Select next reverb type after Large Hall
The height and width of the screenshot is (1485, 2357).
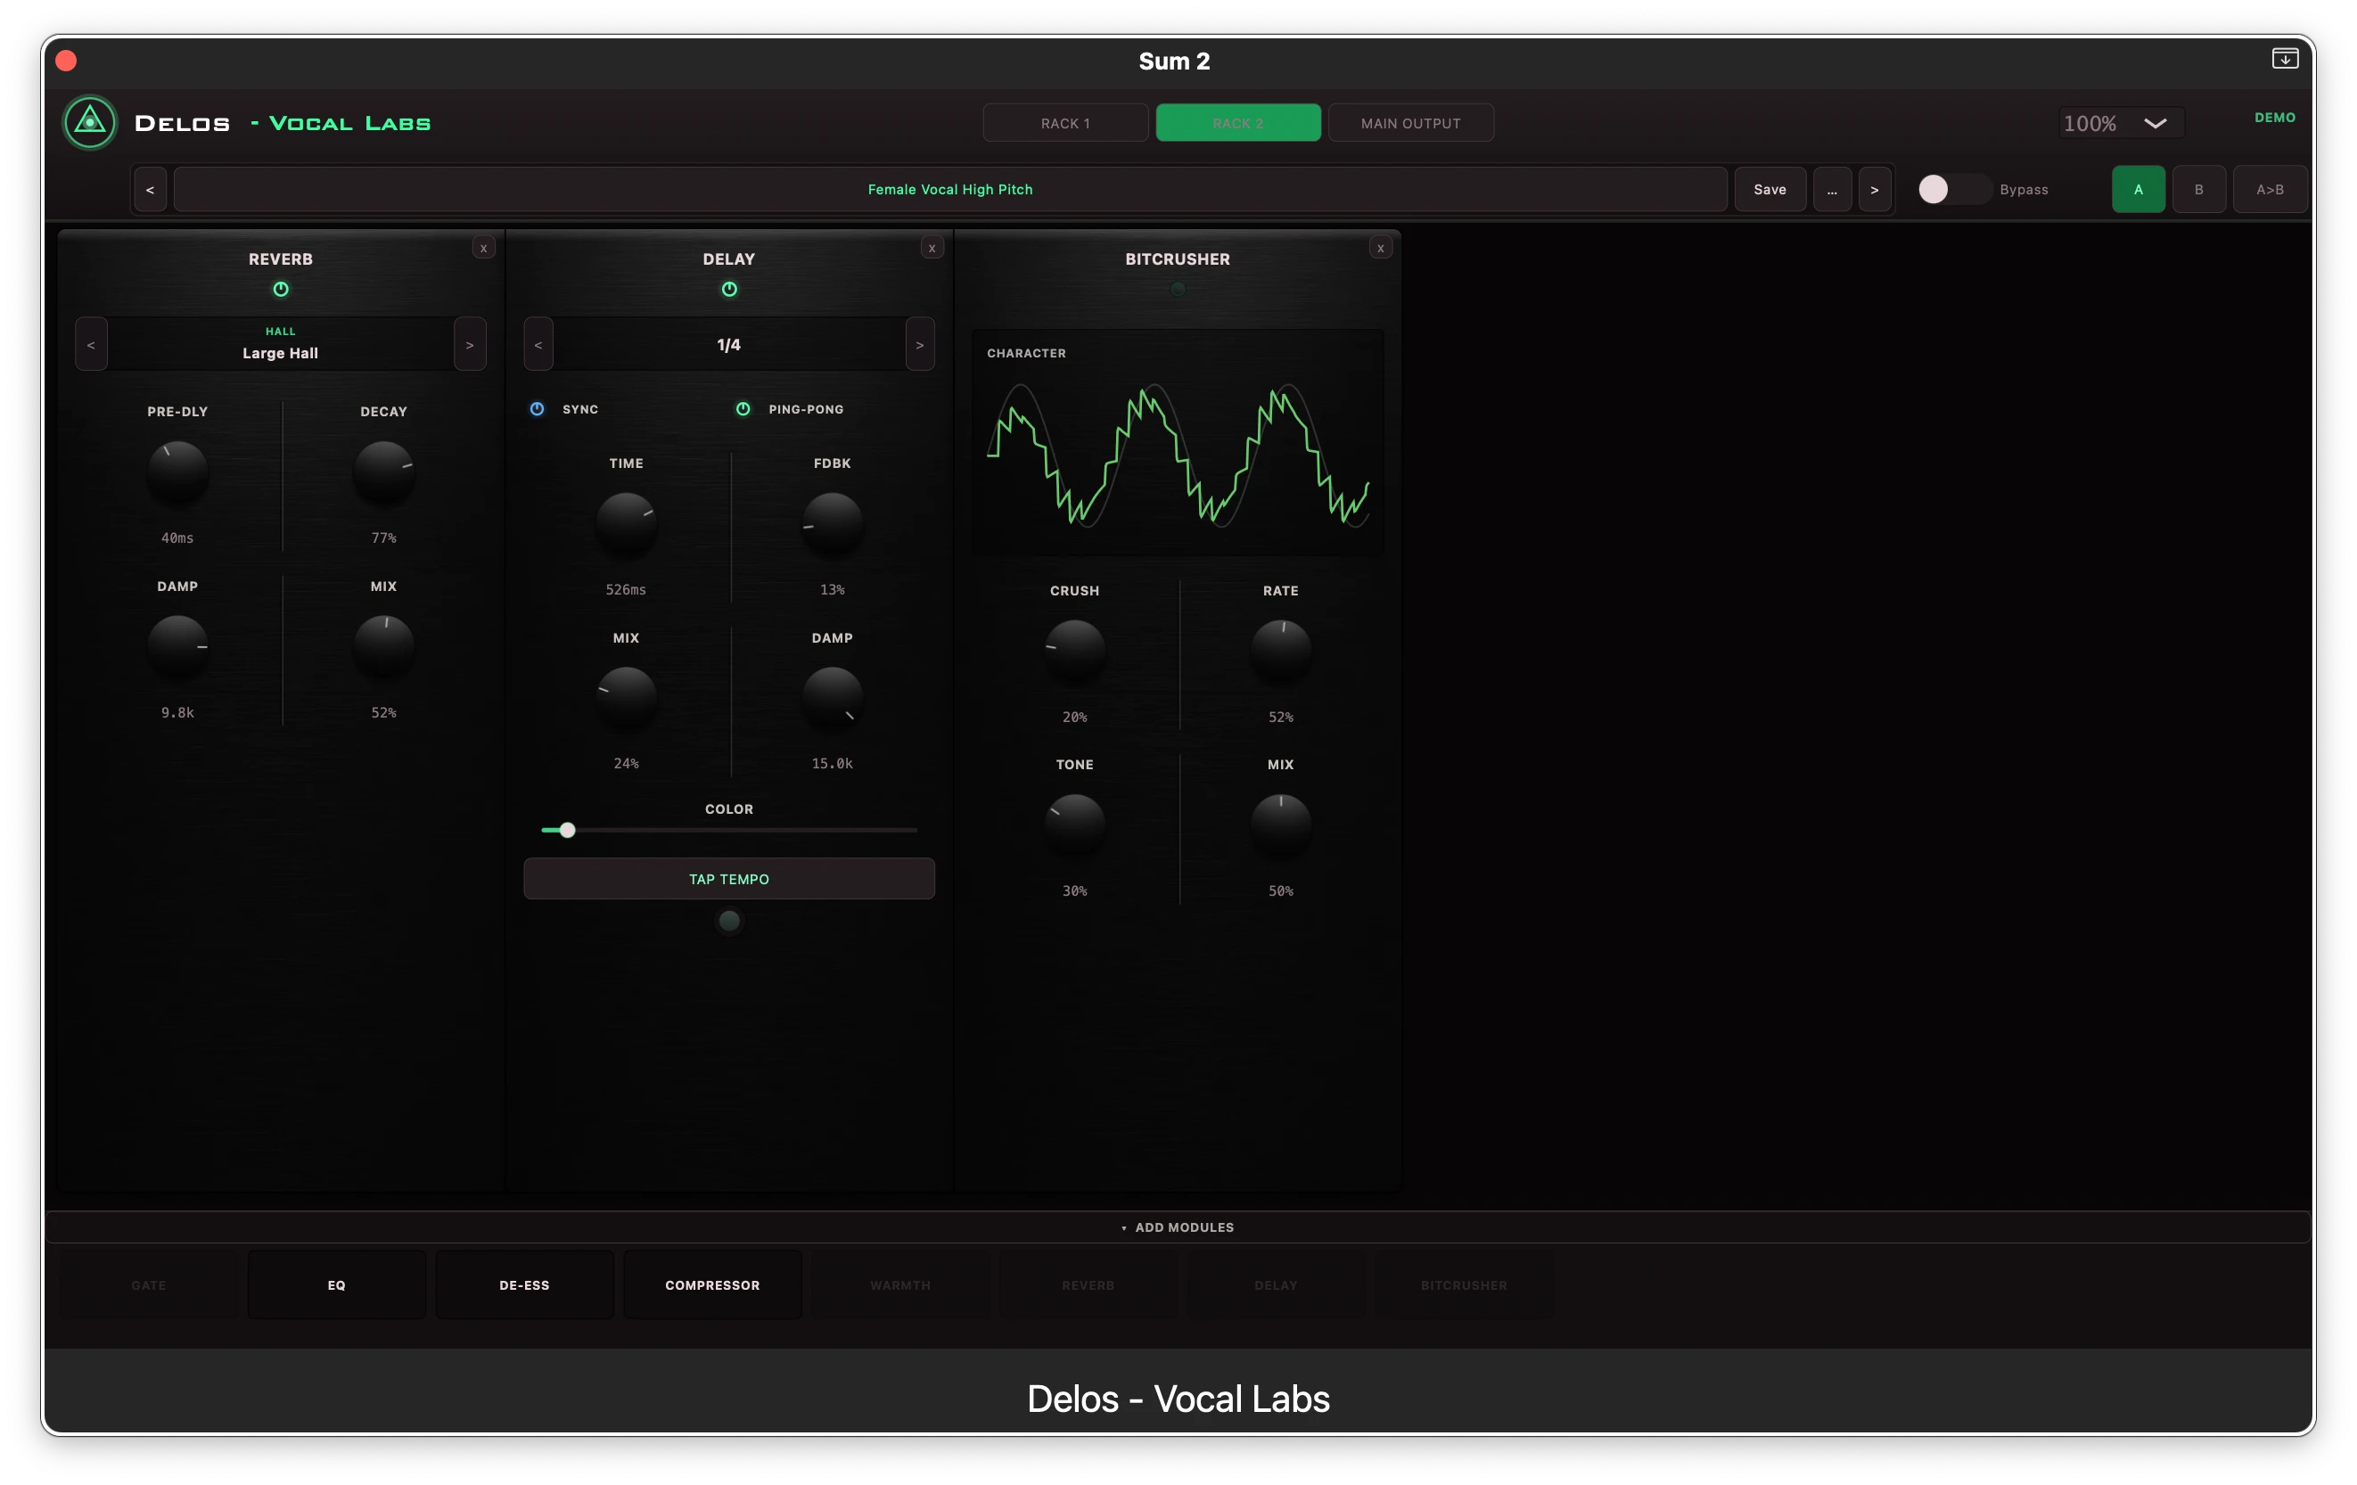tap(470, 345)
